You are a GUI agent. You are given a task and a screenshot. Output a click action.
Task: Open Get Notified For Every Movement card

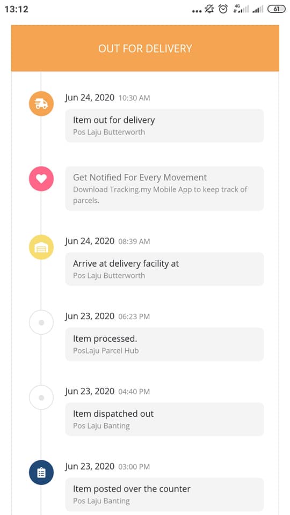164,188
